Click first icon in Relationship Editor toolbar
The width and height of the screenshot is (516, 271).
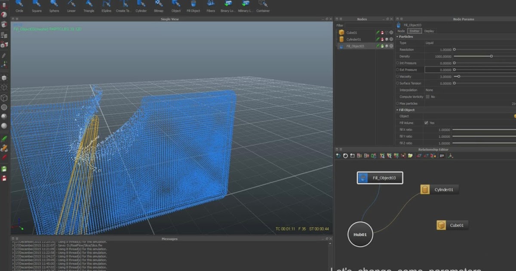tap(338, 156)
